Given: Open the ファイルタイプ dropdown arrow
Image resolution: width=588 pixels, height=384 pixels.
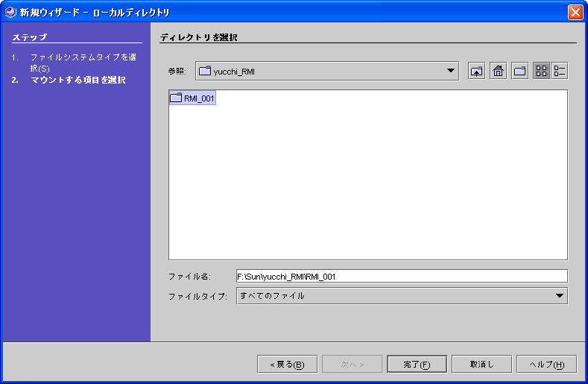Looking at the screenshot, I should (560, 296).
